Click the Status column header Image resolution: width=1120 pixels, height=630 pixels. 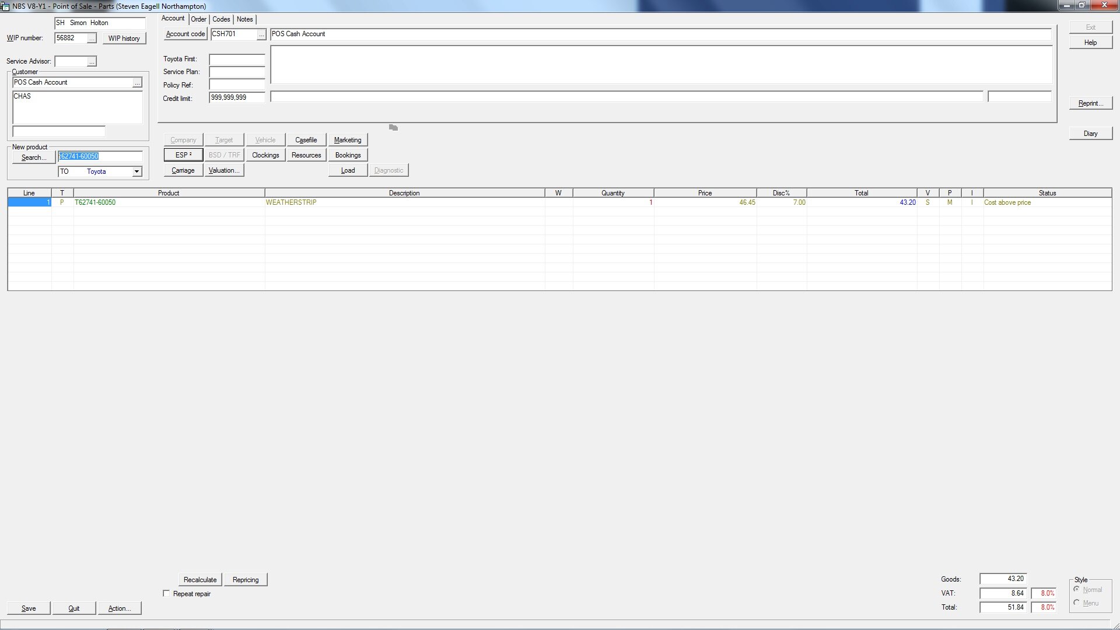tap(1048, 193)
